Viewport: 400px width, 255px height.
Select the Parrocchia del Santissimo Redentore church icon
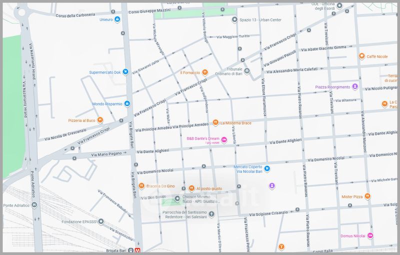click(x=211, y=214)
